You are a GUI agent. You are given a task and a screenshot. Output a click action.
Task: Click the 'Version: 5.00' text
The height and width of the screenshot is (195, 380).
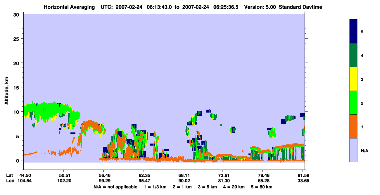click(260, 7)
